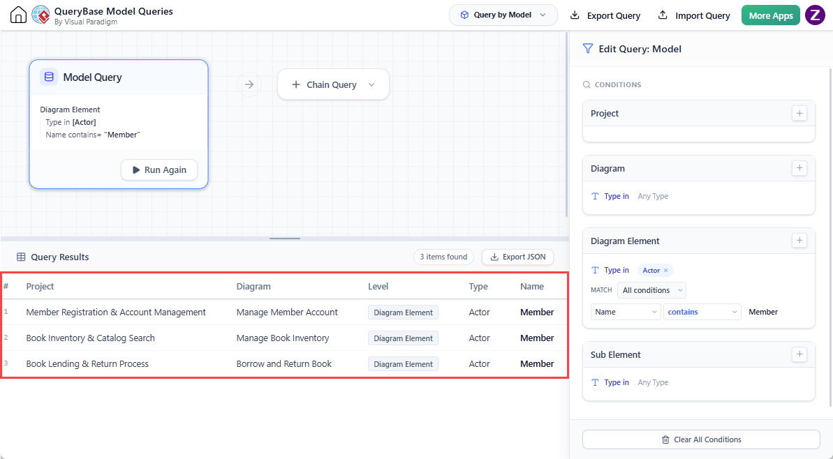Screen dimensions: 833x459
Task: Add a condition to Diagram section
Action: click(x=799, y=168)
